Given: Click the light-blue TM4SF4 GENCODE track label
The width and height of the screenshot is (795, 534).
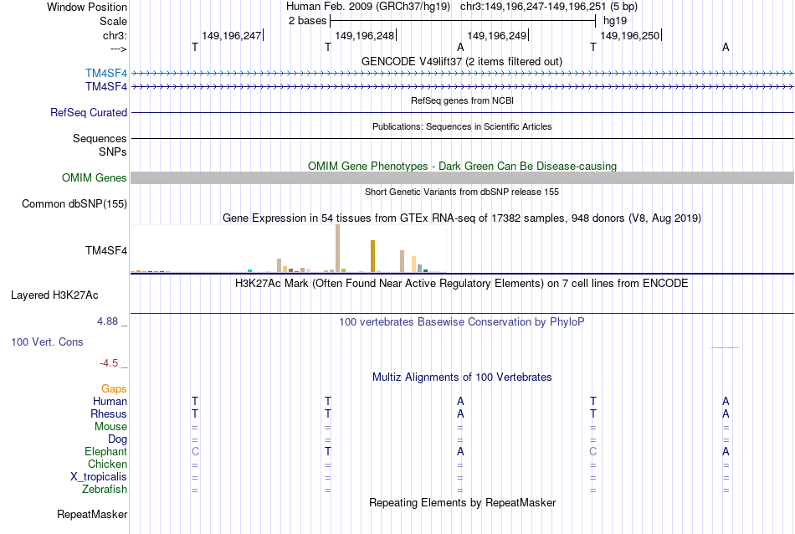Looking at the screenshot, I should pos(106,74).
